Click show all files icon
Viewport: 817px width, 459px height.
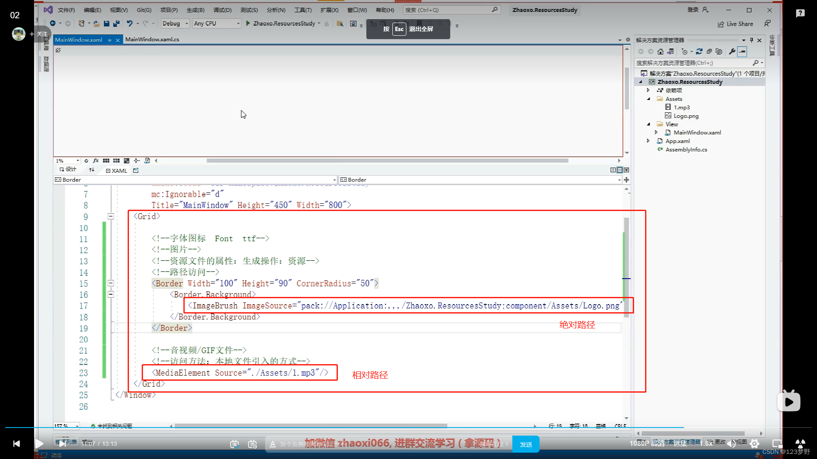pos(719,51)
